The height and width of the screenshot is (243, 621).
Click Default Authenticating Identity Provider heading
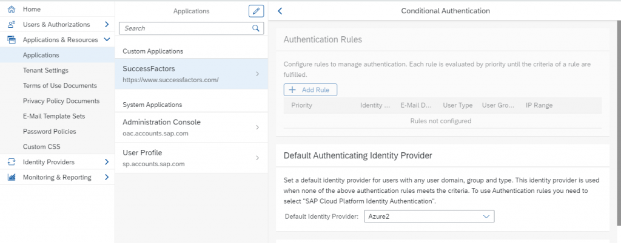click(x=358, y=155)
